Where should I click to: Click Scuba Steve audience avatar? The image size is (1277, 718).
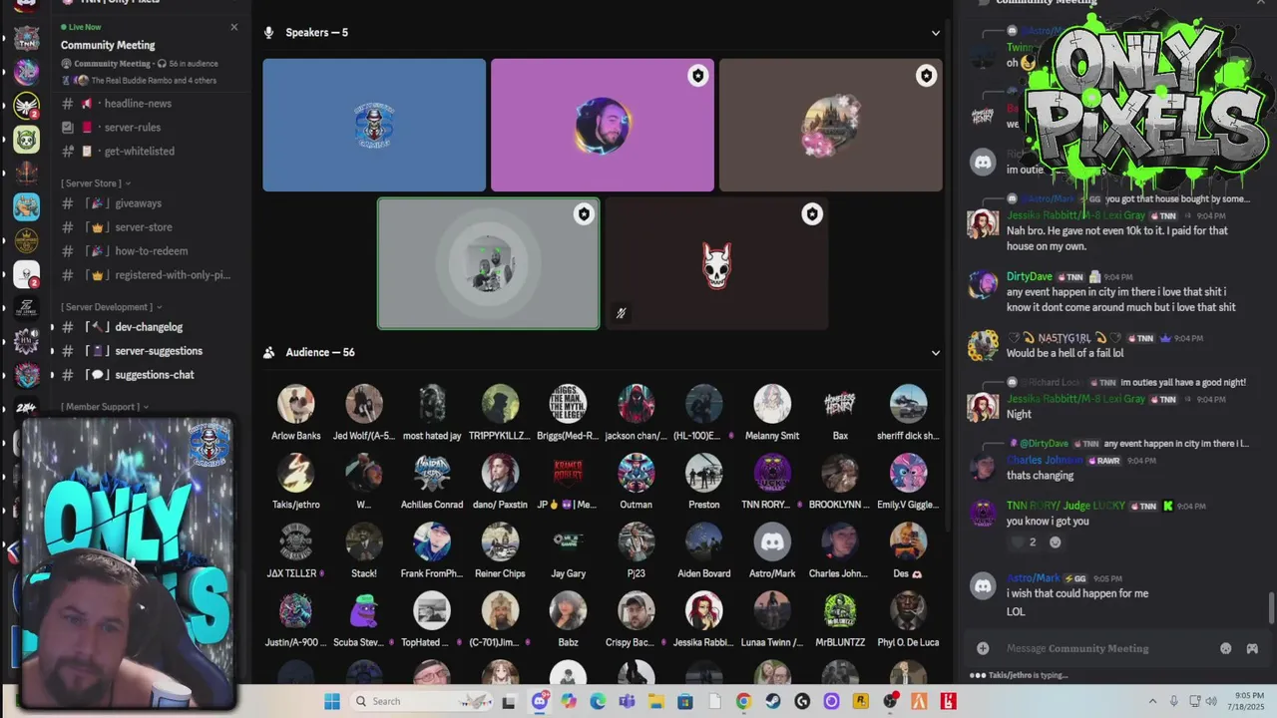click(x=364, y=610)
